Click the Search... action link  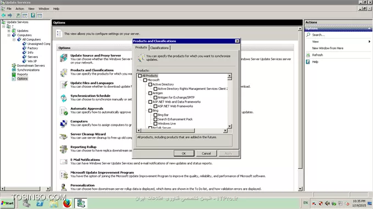pos(319,35)
